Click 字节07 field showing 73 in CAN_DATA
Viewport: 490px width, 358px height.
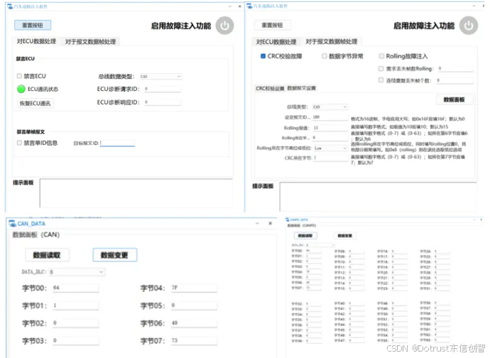194,340
